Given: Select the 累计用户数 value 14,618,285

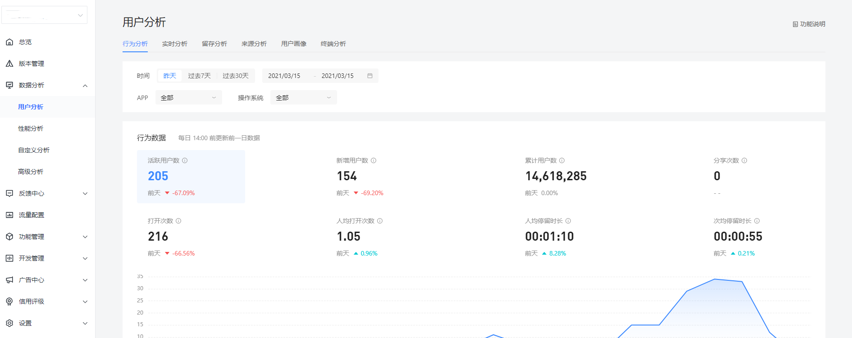Looking at the screenshot, I should pyautogui.click(x=556, y=176).
